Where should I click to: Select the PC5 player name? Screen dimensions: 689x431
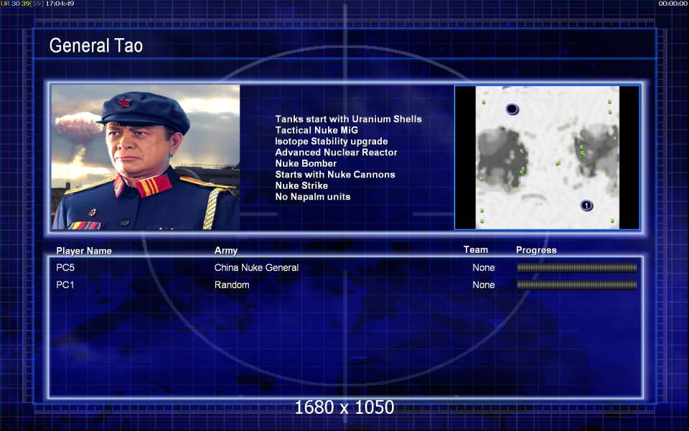point(65,267)
